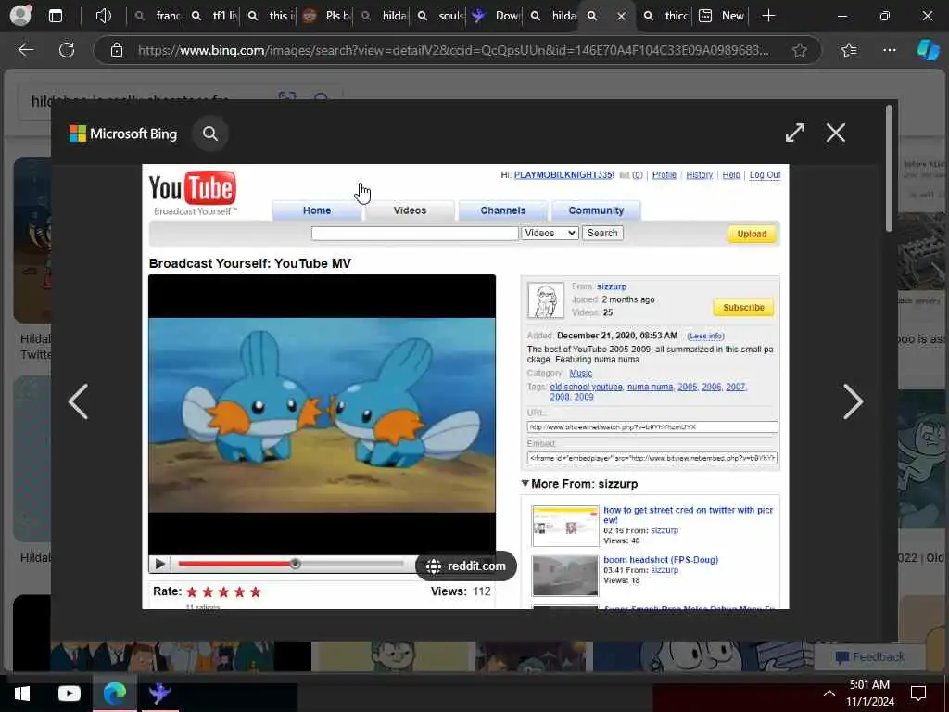Open the blue bird taskbar app
The image size is (949, 712).
pos(159,693)
